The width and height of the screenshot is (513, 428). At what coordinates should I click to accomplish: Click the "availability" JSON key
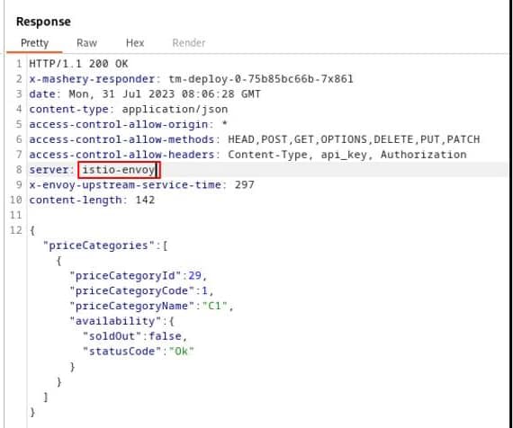click(x=115, y=321)
